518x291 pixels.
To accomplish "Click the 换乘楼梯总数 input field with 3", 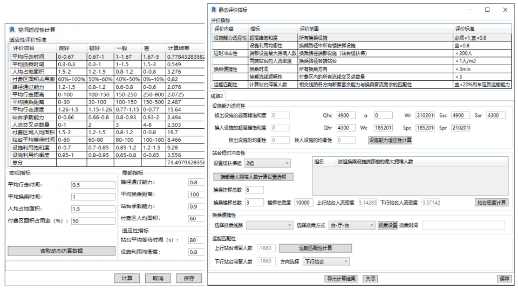I will [x=254, y=203].
